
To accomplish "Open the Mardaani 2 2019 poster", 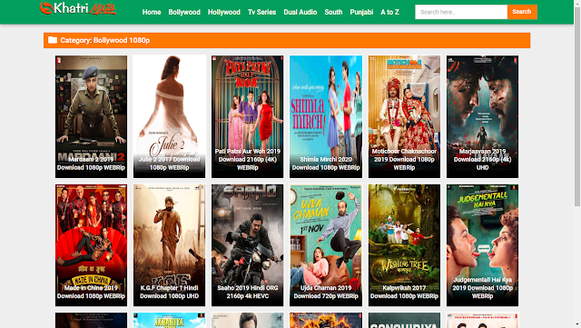I will click(x=91, y=116).
